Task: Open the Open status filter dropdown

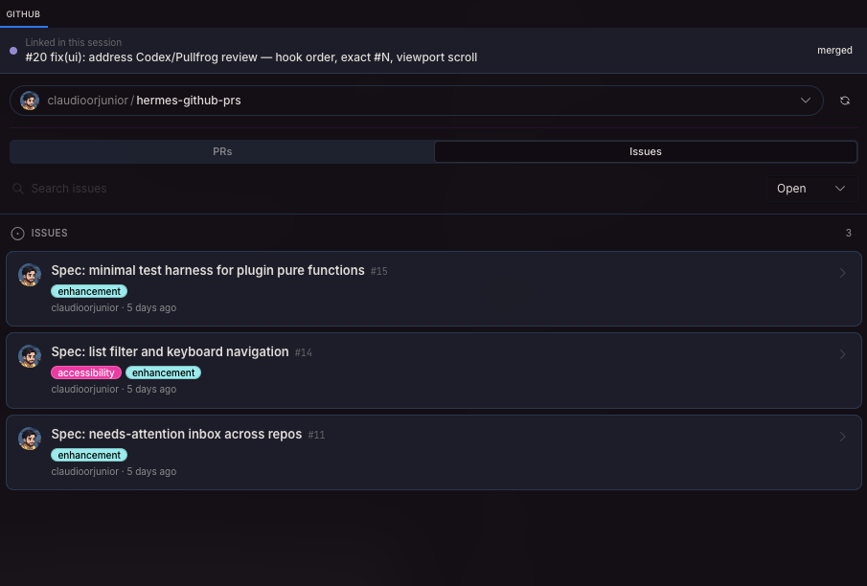Action: 811,189
